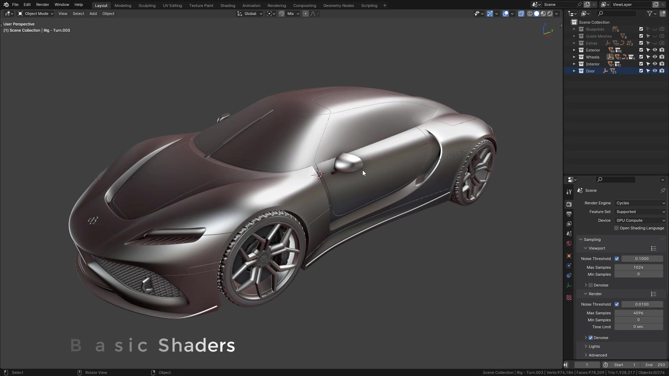Open the Tool properties tab
Screen dimensions: 669x376
coord(569,192)
